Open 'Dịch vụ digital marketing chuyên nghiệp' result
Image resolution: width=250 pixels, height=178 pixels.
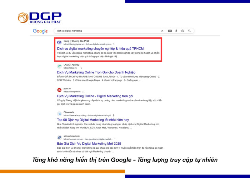(100, 49)
